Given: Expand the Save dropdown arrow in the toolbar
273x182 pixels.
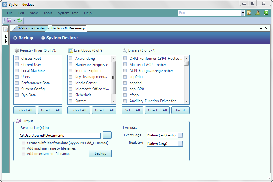Looking at the screenshot, I should (x=14, y=20).
